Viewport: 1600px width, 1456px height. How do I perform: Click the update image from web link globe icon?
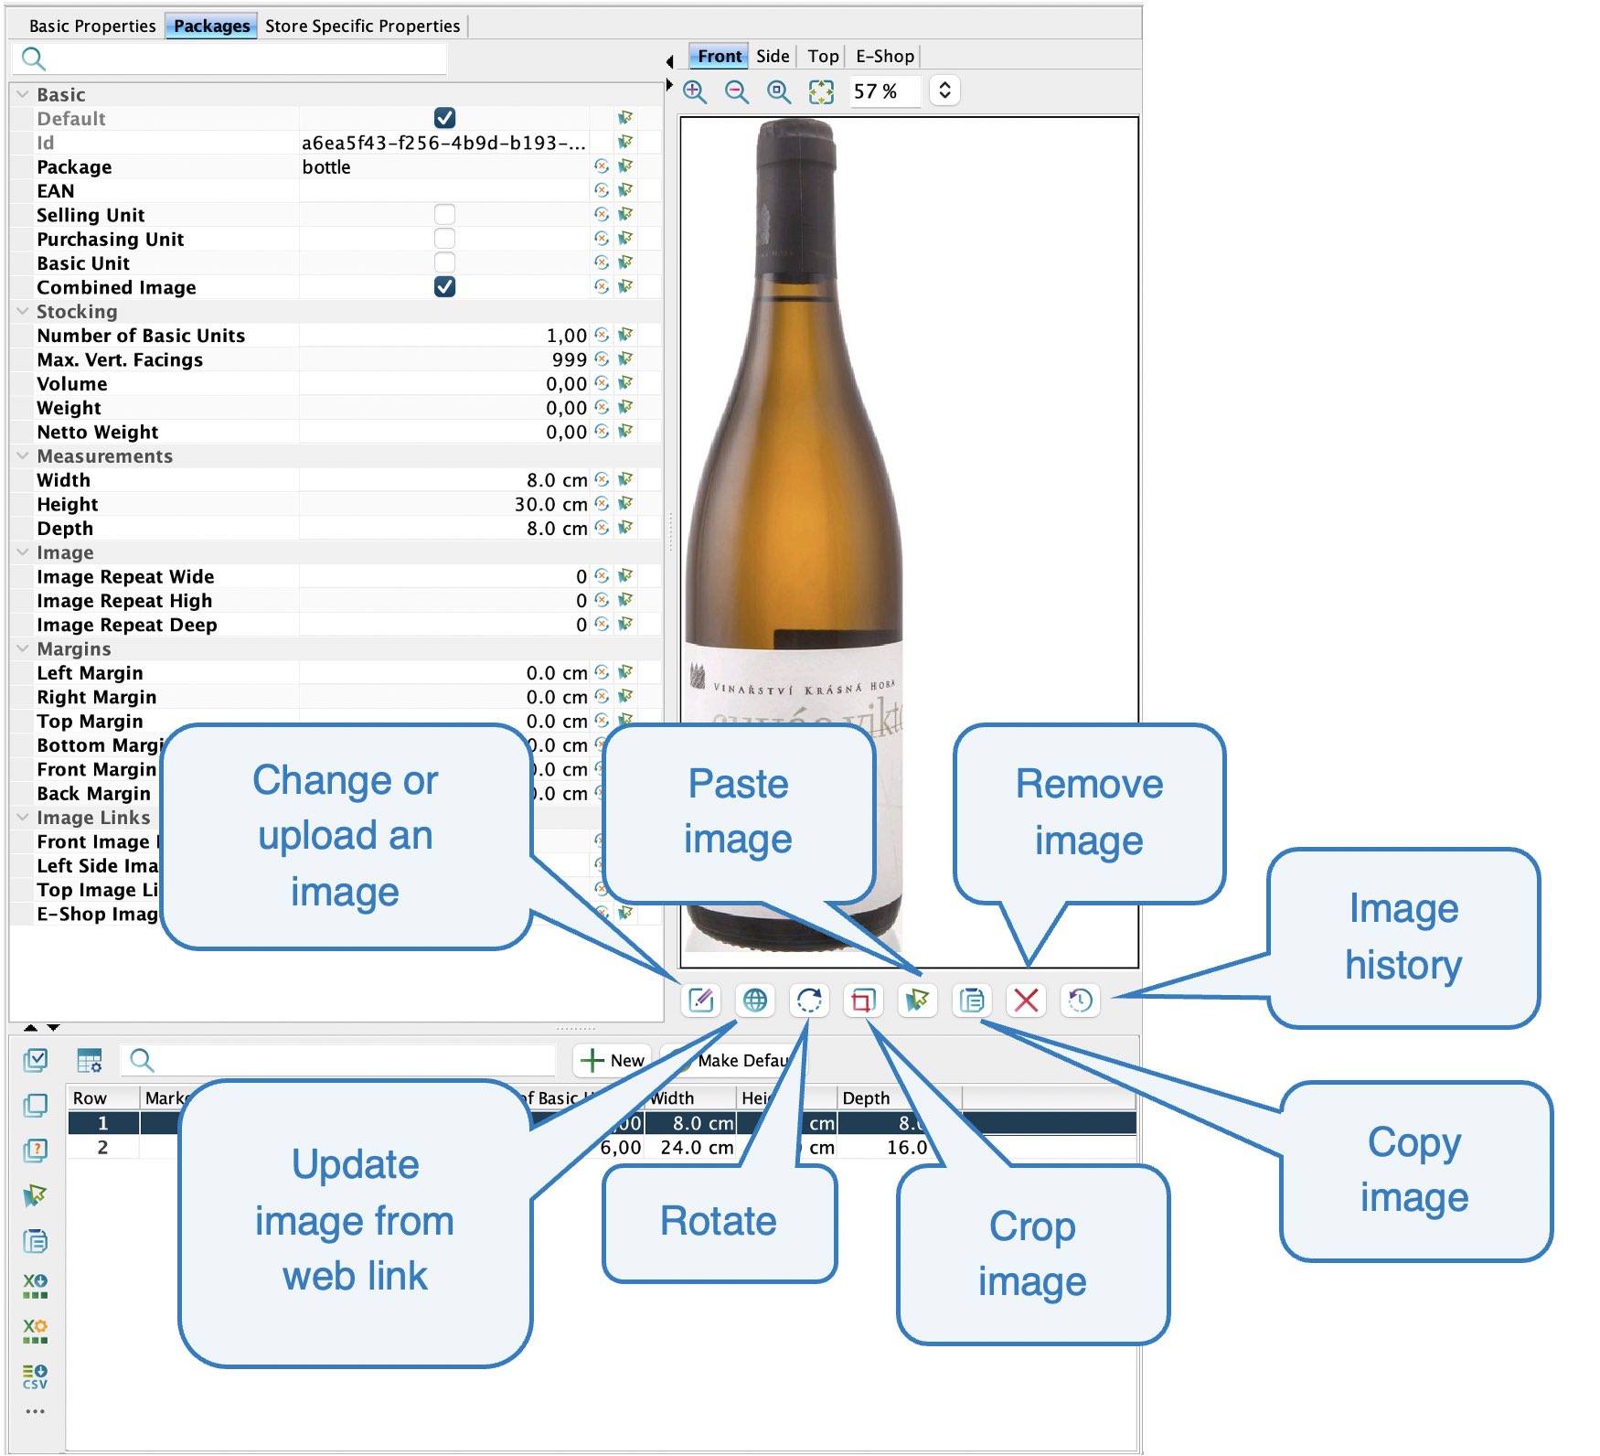pos(755,1001)
